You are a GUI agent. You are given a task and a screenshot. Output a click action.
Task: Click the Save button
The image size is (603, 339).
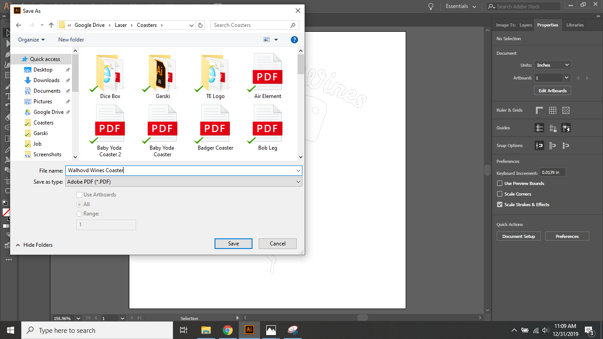click(233, 243)
